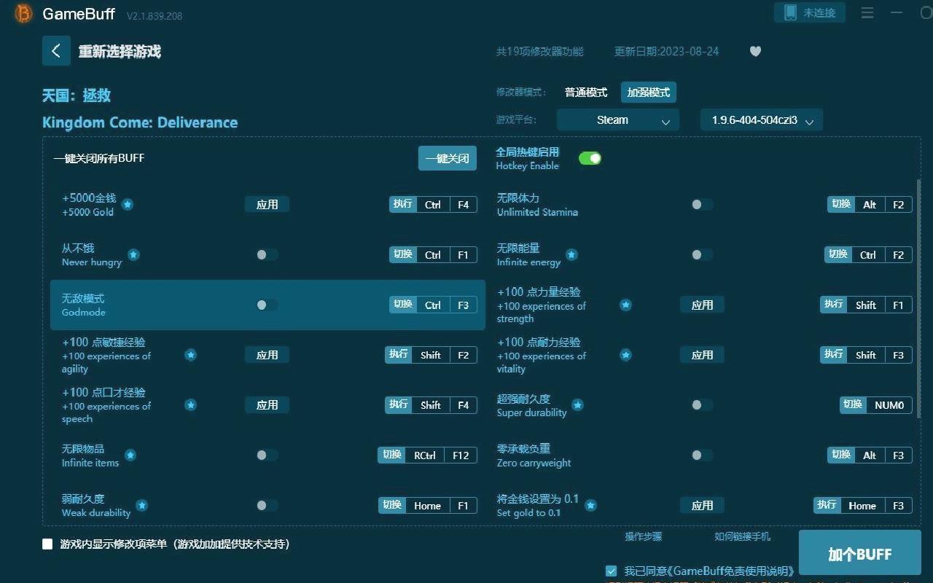Apply the +5000 Gold cheat
The height and width of the screenshot is (583, 933).
coord(267,205)
